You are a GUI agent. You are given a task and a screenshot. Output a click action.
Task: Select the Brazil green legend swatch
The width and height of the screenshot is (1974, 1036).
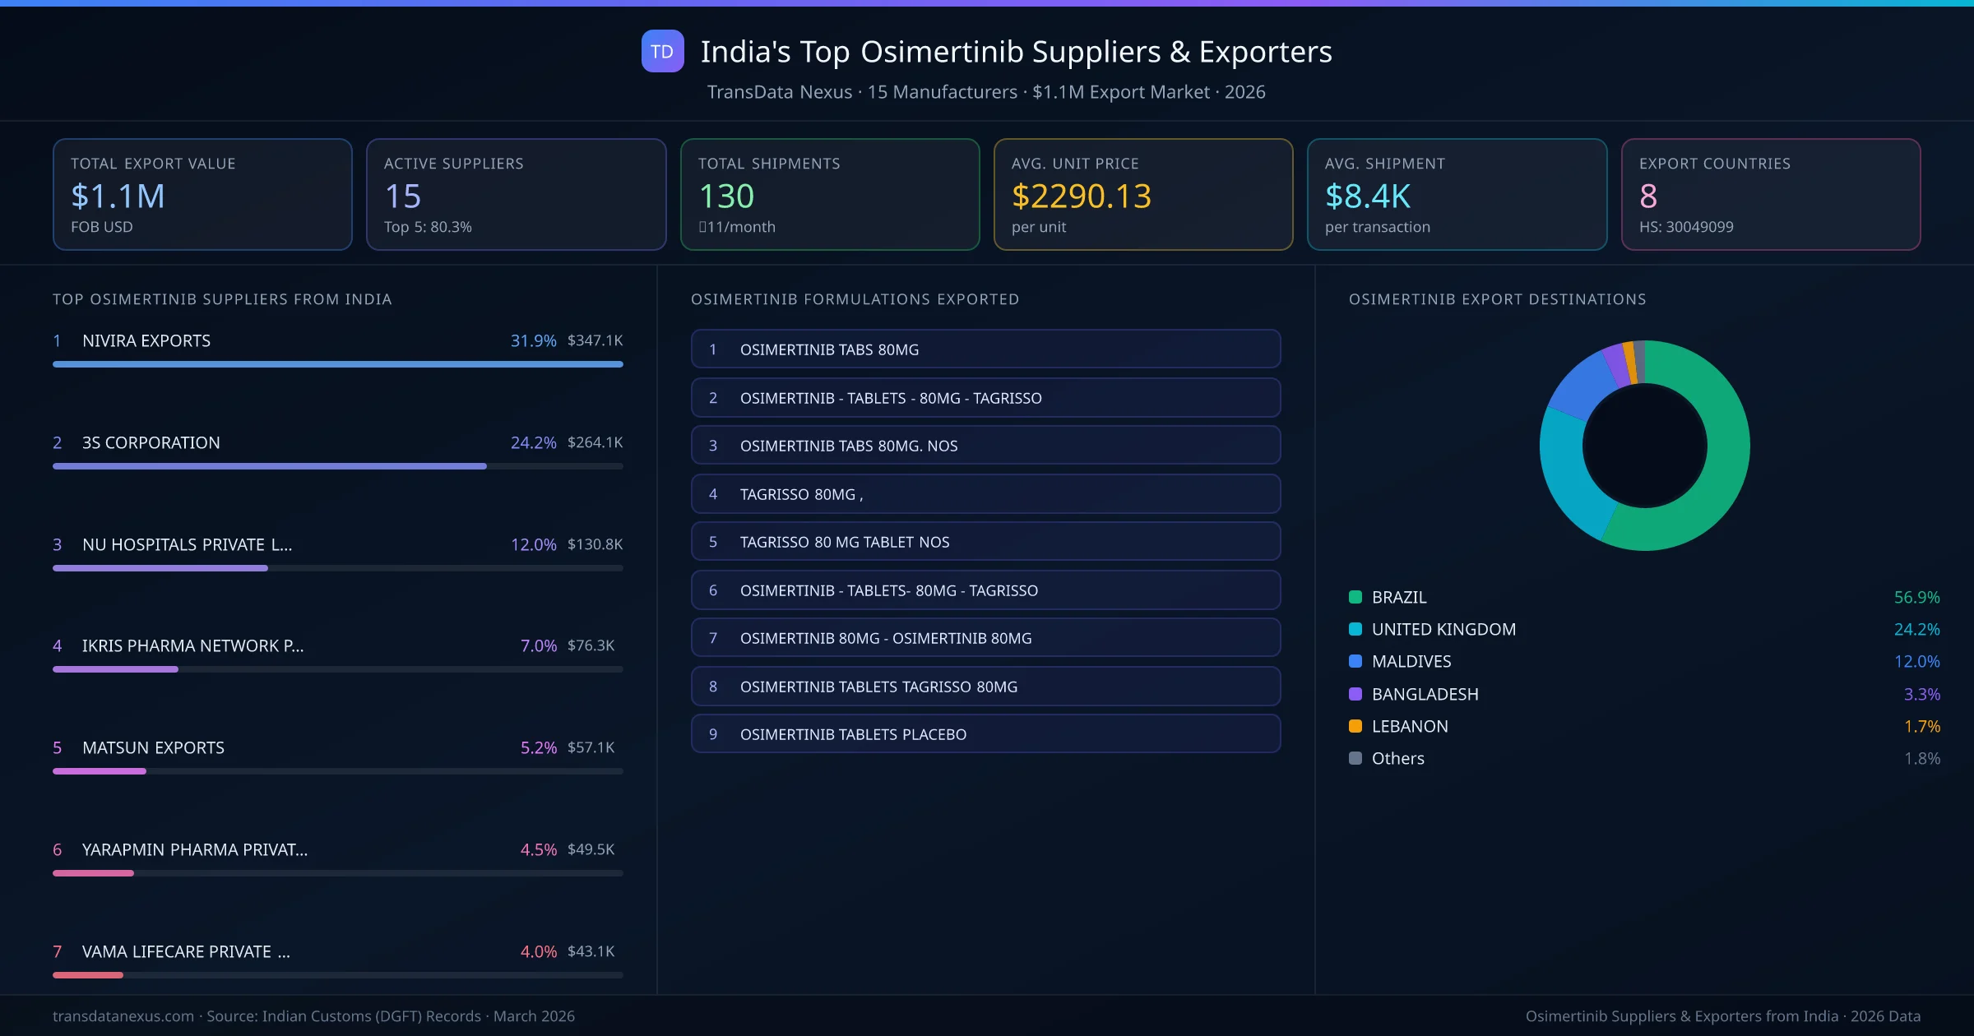[1354, 597]
